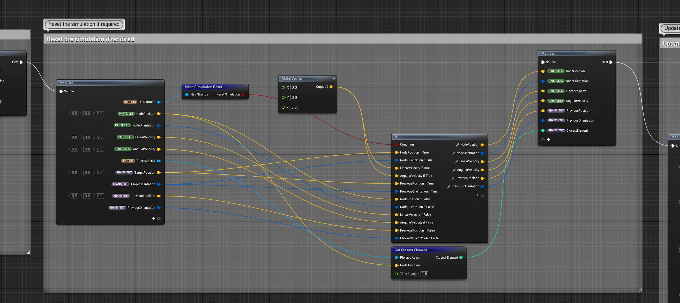The height and width of the screenshot is (303, 680).
Task: Click the Make Vector dropdown arrow
Action: click(x=333, y=78)
